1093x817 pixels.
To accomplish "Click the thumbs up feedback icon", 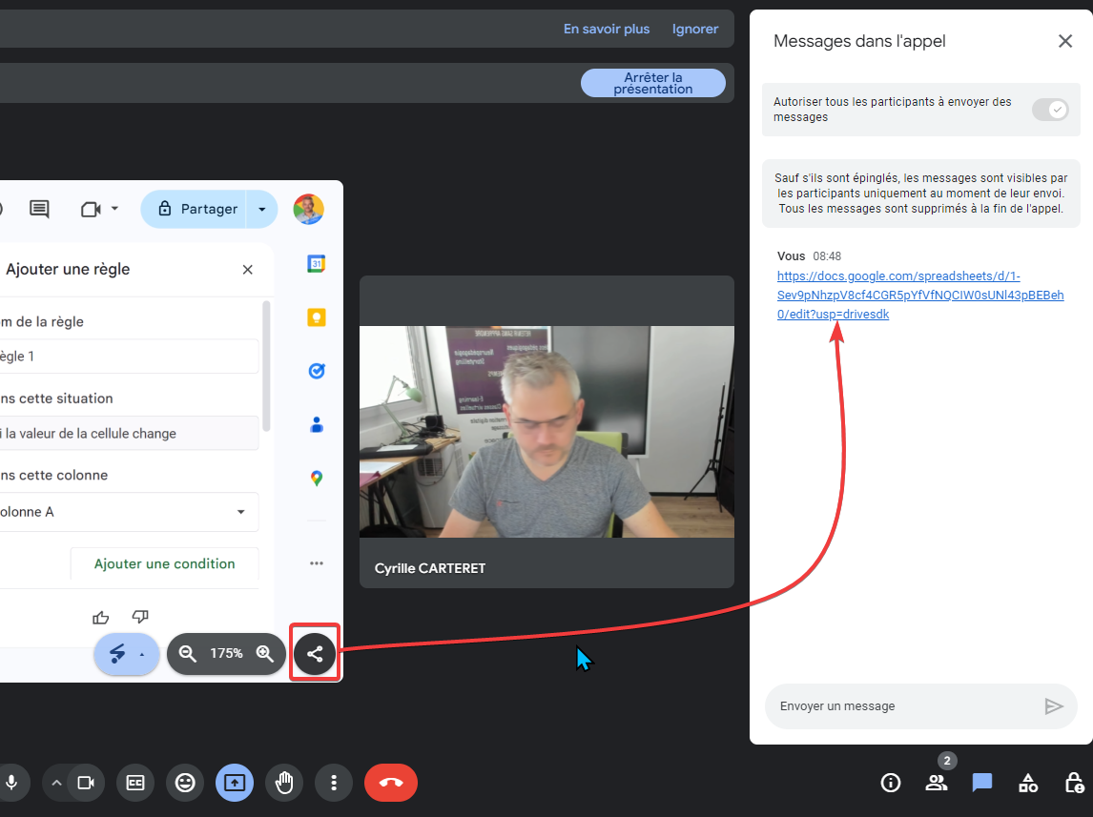I will click(101, 617).
